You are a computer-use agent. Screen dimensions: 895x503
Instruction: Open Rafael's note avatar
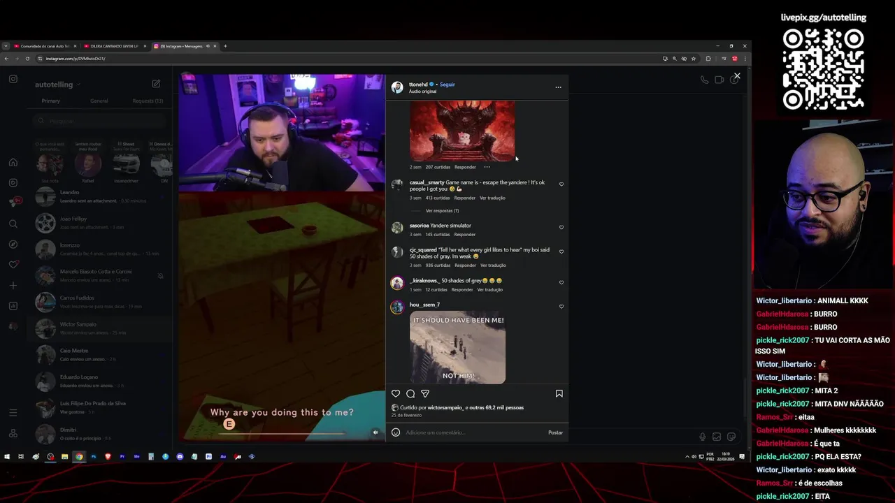click(88, 165)
